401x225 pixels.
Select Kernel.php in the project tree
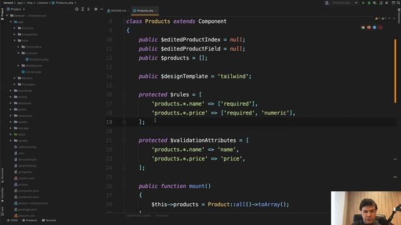31,72
